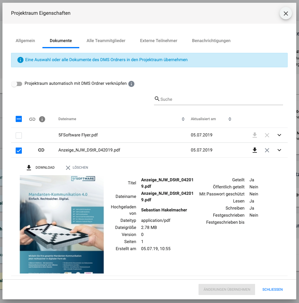299x303 pixels.
Task: Click the Dateiname column header
Action: pos(67,119)
